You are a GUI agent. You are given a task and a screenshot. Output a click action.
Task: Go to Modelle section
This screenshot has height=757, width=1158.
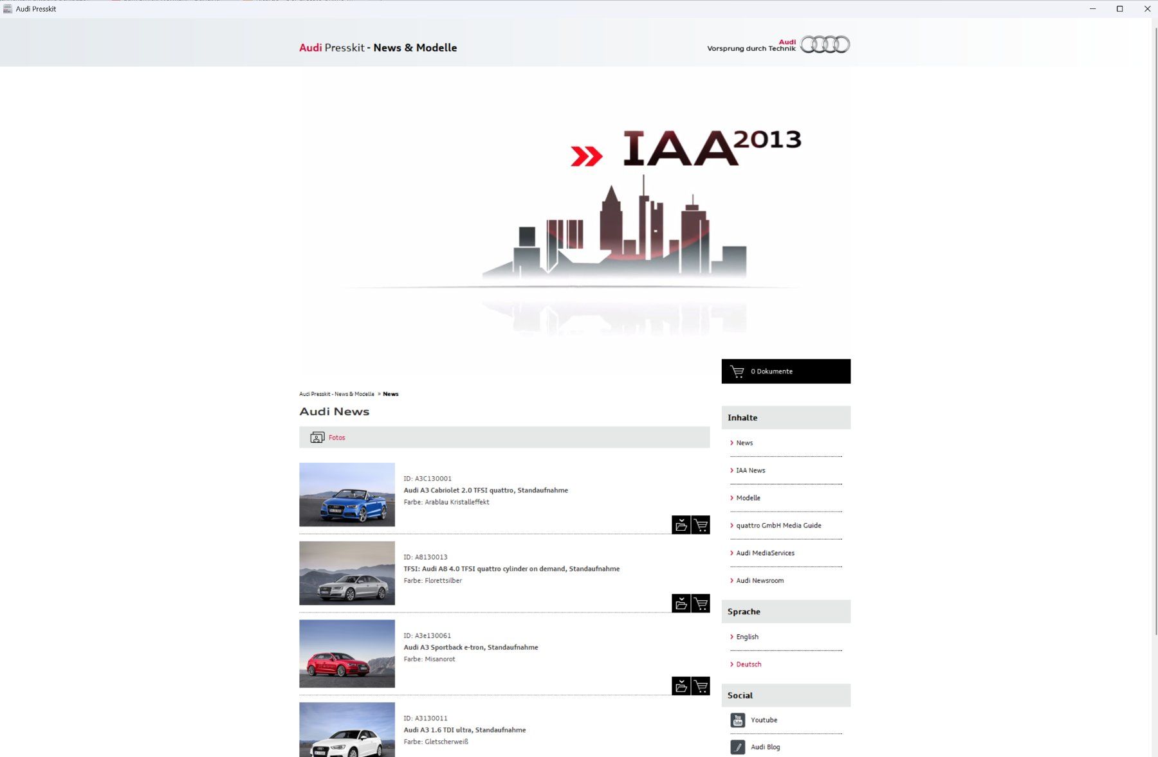coord(748,498)
